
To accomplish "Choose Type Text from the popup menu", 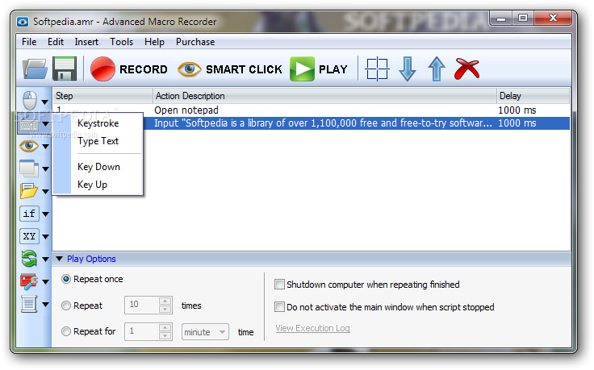I will point(98,141).
